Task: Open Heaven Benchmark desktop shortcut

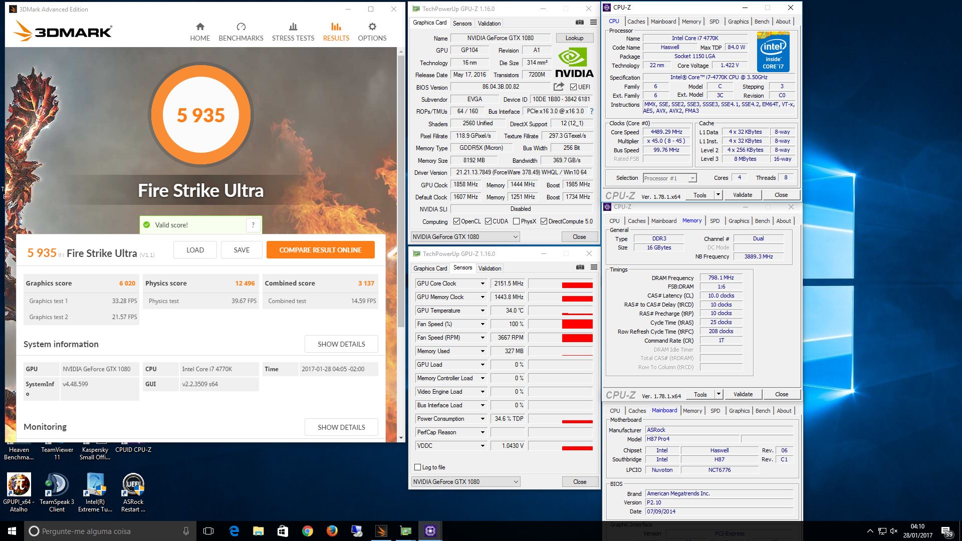Action: point(19,453)
